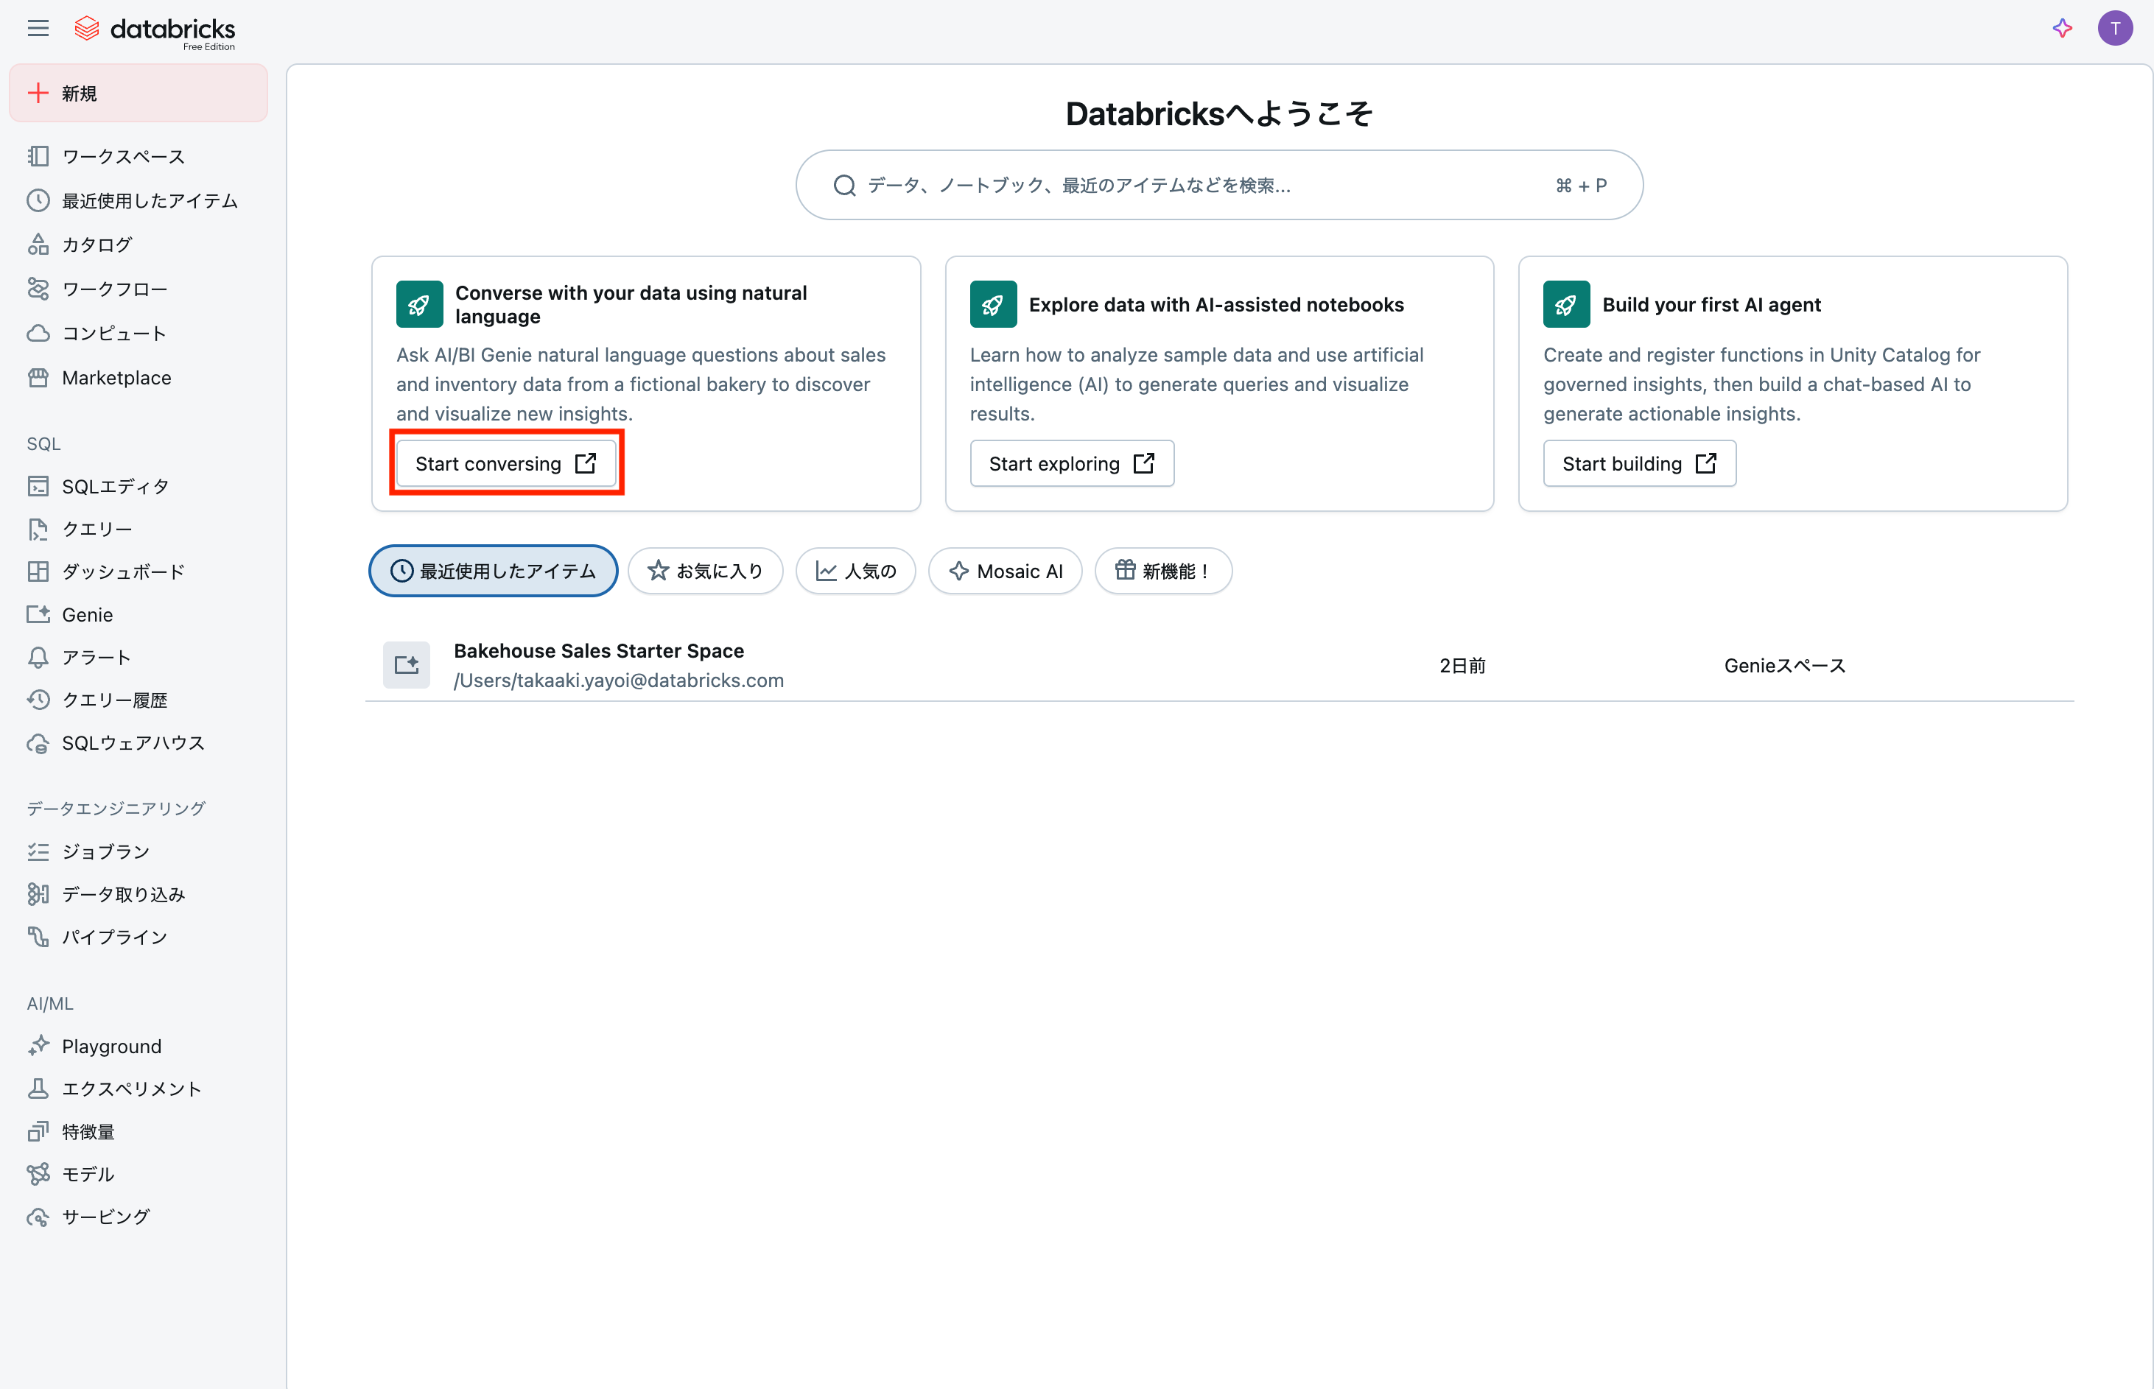Click the Start exploring button
The image size is (2154, 1389).
[x=1072, y=463]
